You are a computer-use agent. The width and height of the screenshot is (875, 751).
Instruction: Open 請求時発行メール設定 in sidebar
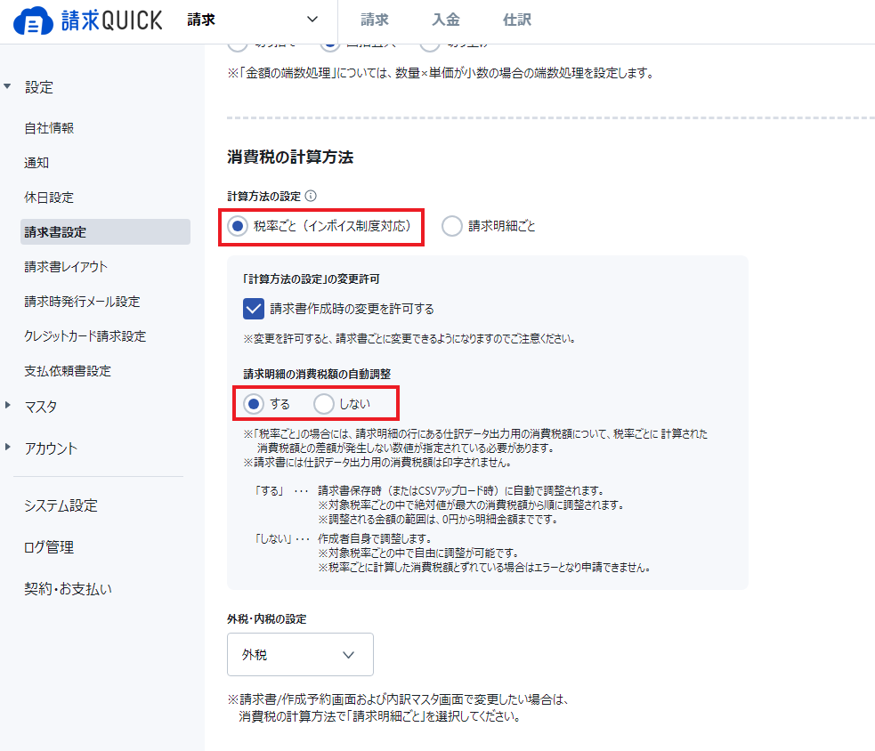click(82, 302)
